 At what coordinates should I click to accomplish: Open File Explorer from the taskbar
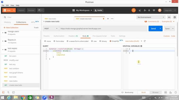16,97
